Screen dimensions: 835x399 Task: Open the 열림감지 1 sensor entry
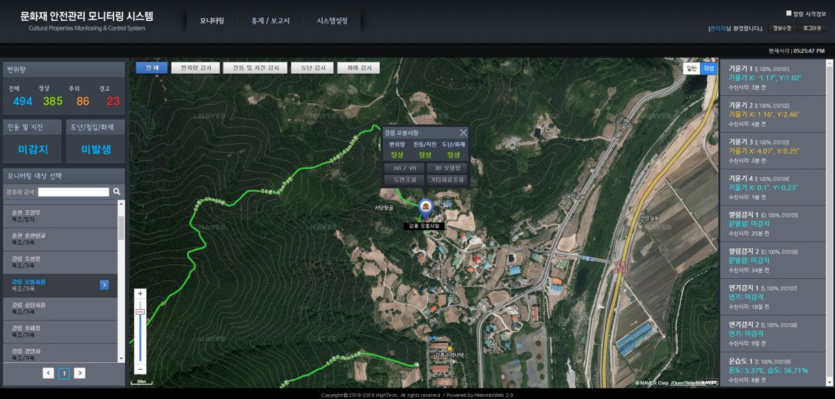pos(772,224)
